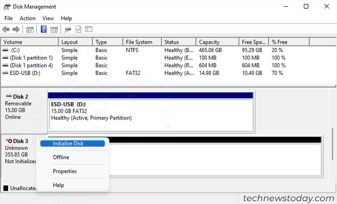The height and width of the screenshot is (204, 337).
Task: Click the red not-initialized icon on Disk 3
Action: 9,141
